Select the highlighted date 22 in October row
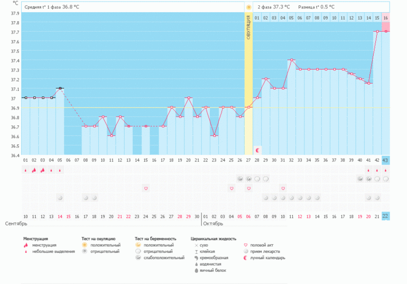This screenshot has height=284, width=407. point(386,216)
